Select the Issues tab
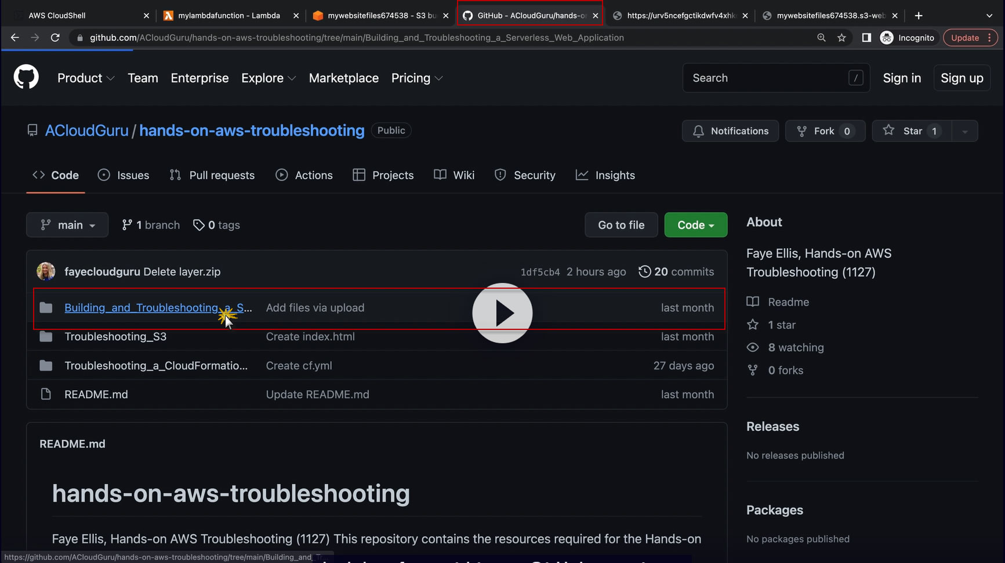This screenshot has width=1005, height=563. (x=124, y=175)
